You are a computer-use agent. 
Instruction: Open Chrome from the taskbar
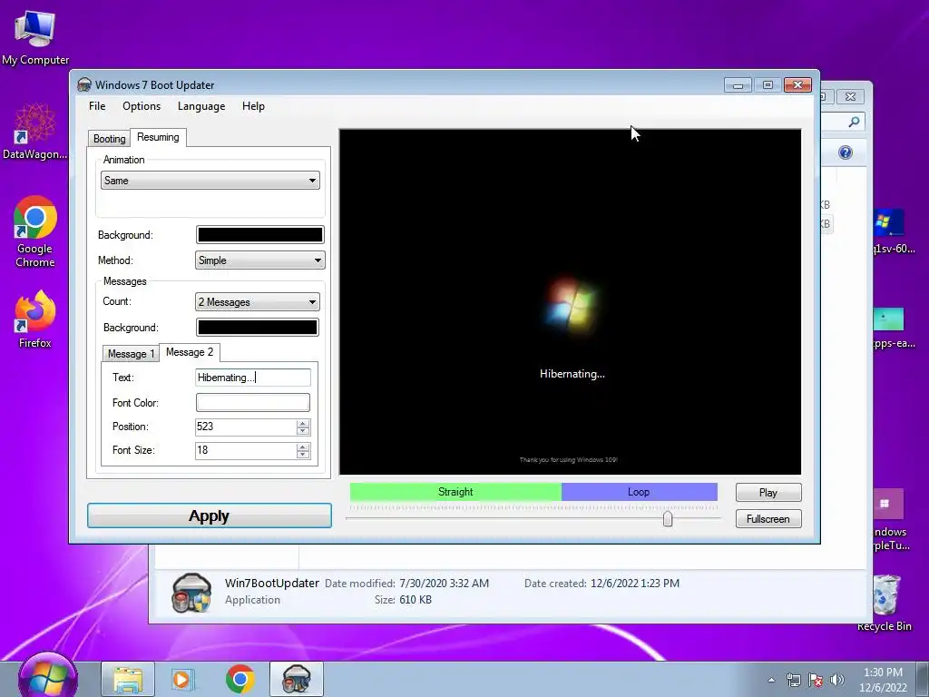pos(240,679)
